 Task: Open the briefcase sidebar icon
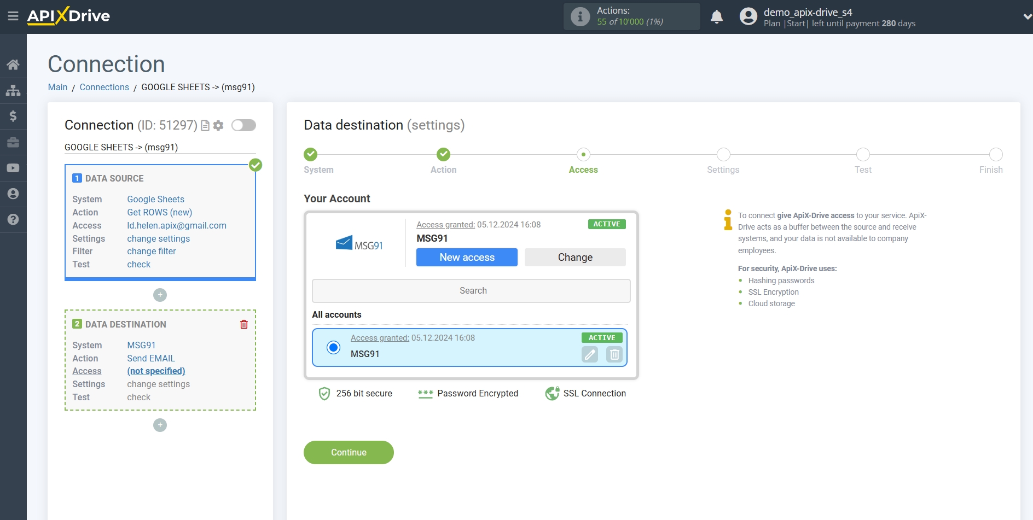(13, 142)
